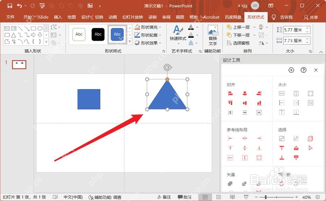Align to guide left in 参考线布局
The width and height of the screenshot is (326, 201).
click(x=230, y=138)
